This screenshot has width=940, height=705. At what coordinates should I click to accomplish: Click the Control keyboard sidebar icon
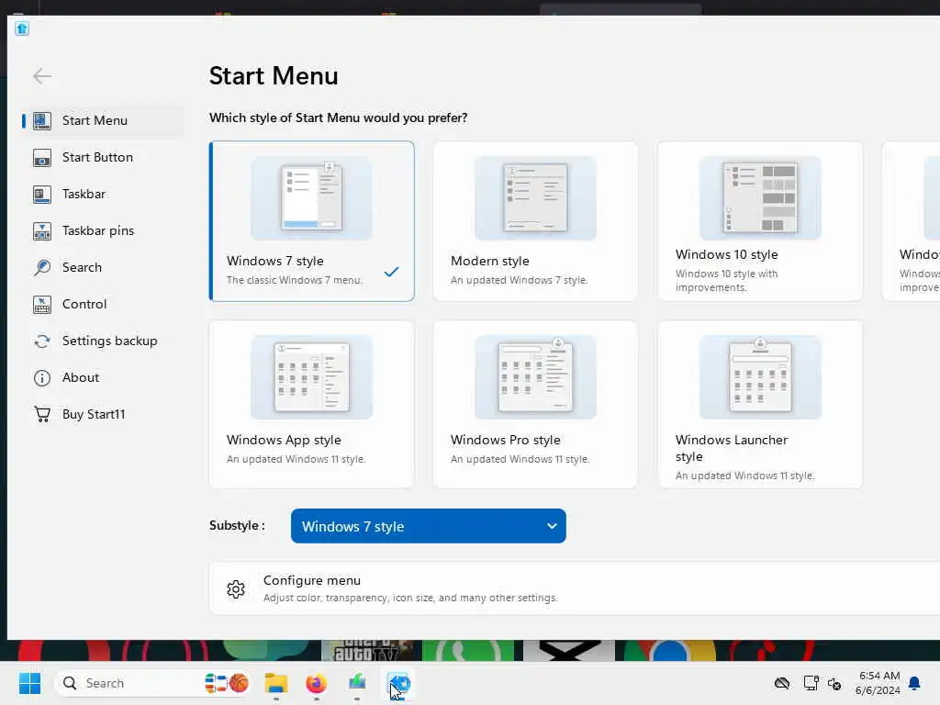coord(42,305)
